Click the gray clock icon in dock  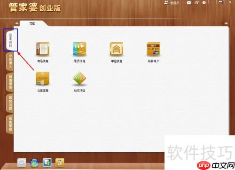click(22, 163)
